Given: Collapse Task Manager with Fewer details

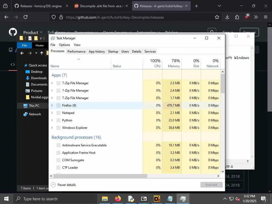Looking at the screenshot, I should tap(63, 185).
